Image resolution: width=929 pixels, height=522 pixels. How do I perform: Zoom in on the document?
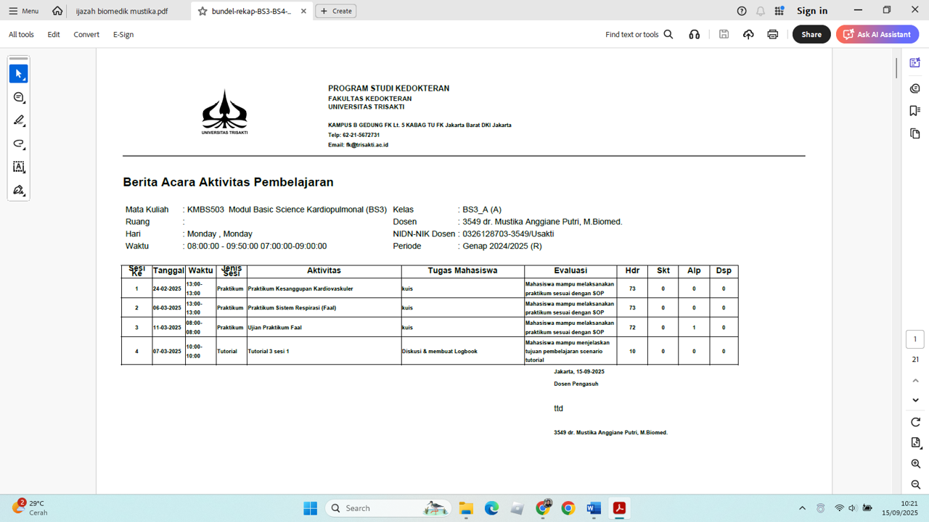click(x=915, y=464)
